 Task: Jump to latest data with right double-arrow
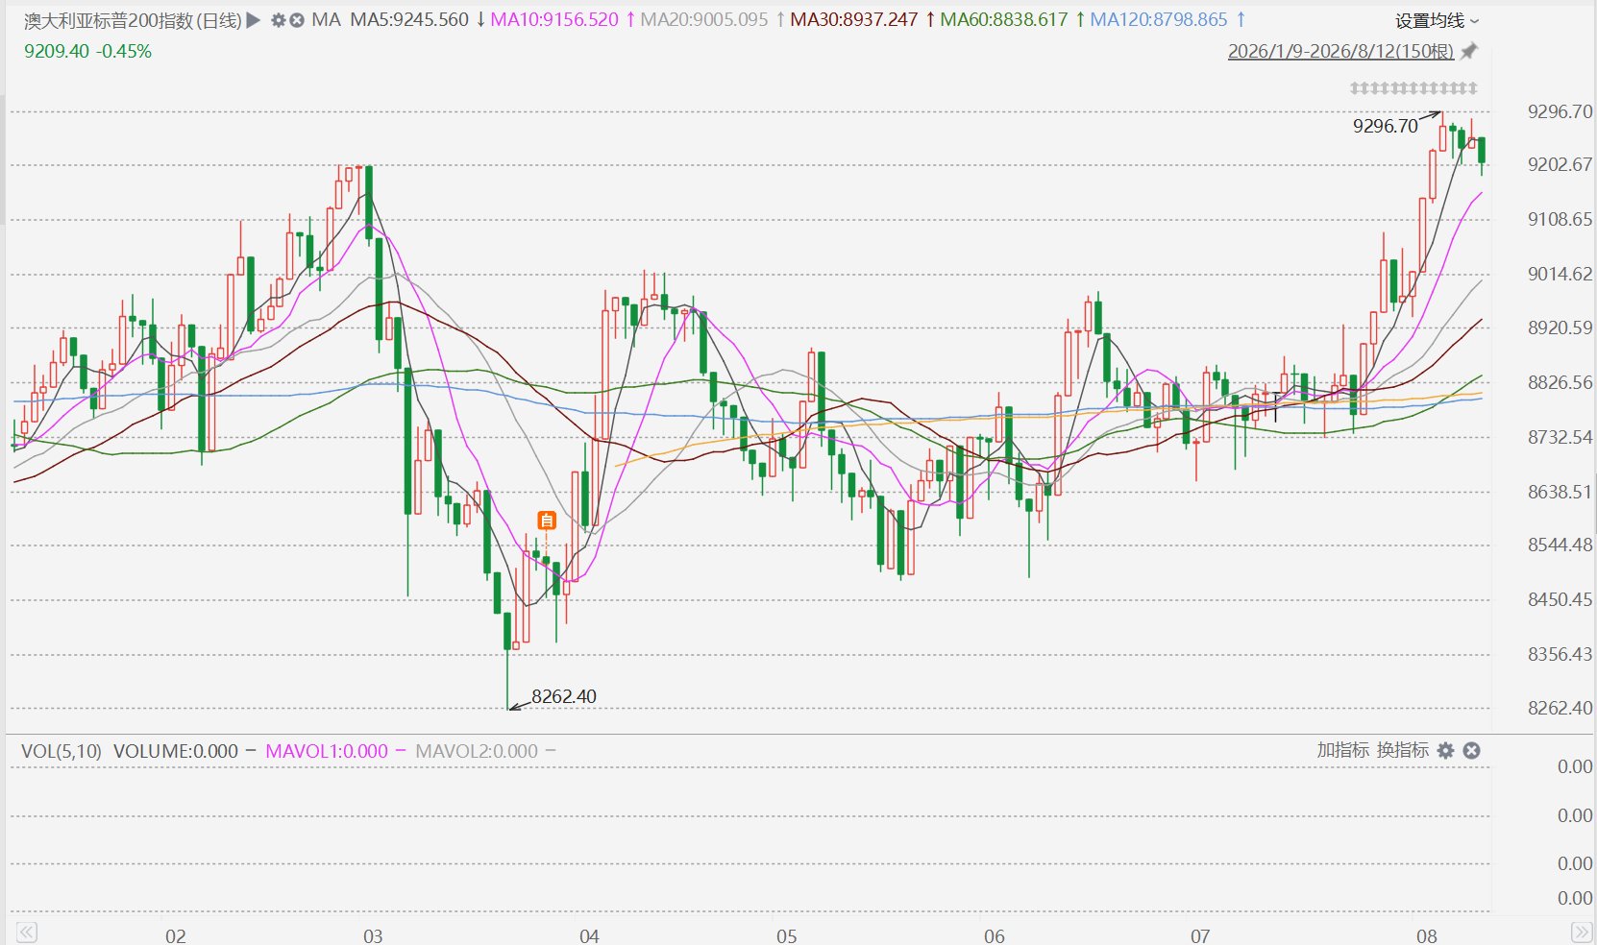tap(1581, 933)
